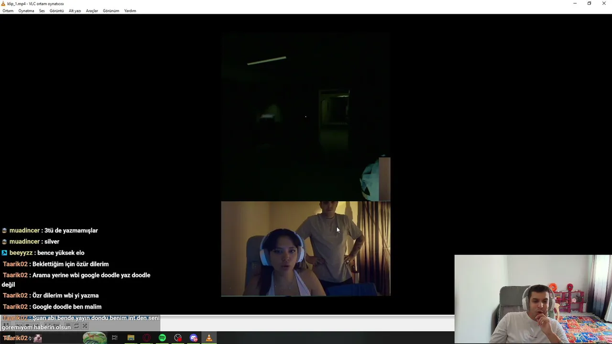Open the Ortam menu
612x344 pixels.
pyautogui.click(x=8, y=11)
